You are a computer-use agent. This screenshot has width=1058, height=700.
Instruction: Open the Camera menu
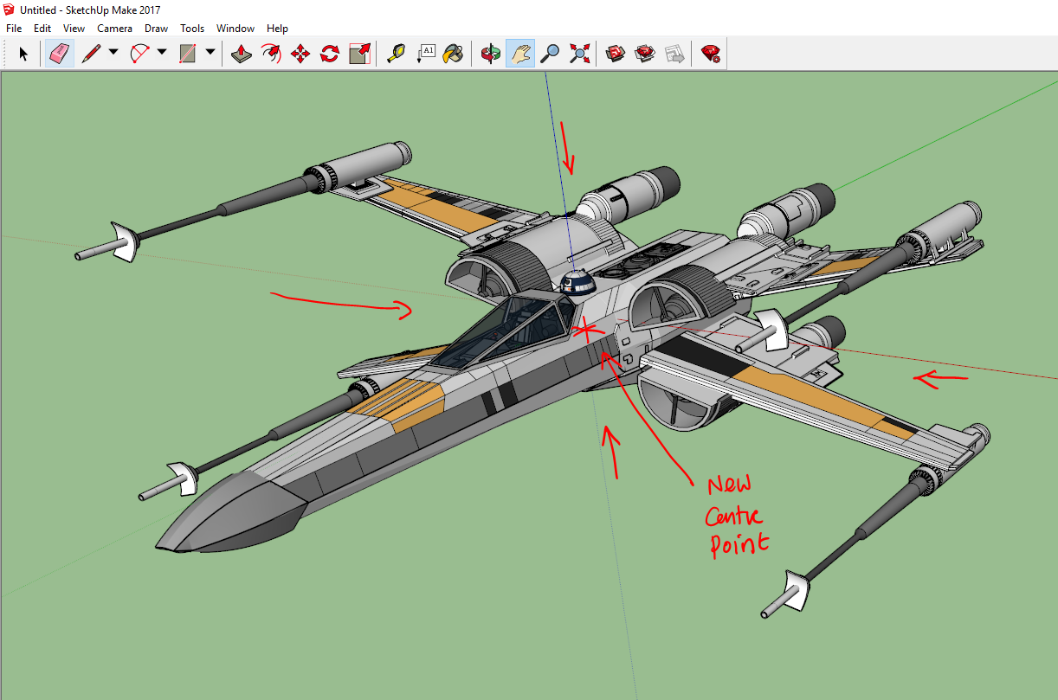point(114,28)
